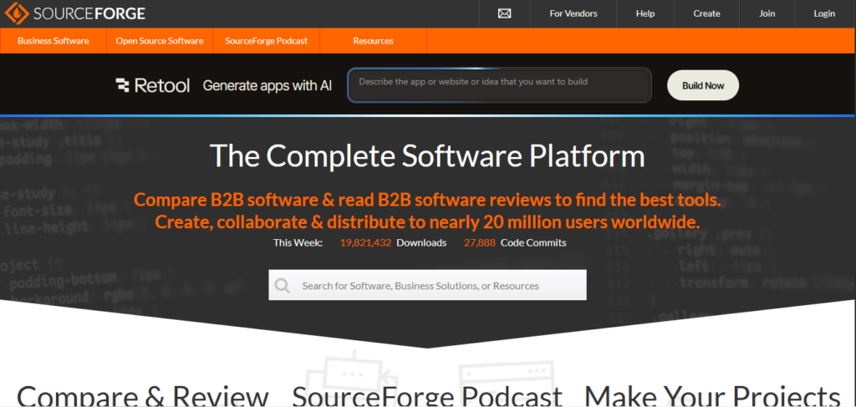
Task: Open the SourceForge Podcast tab
Action: [266, 41]
